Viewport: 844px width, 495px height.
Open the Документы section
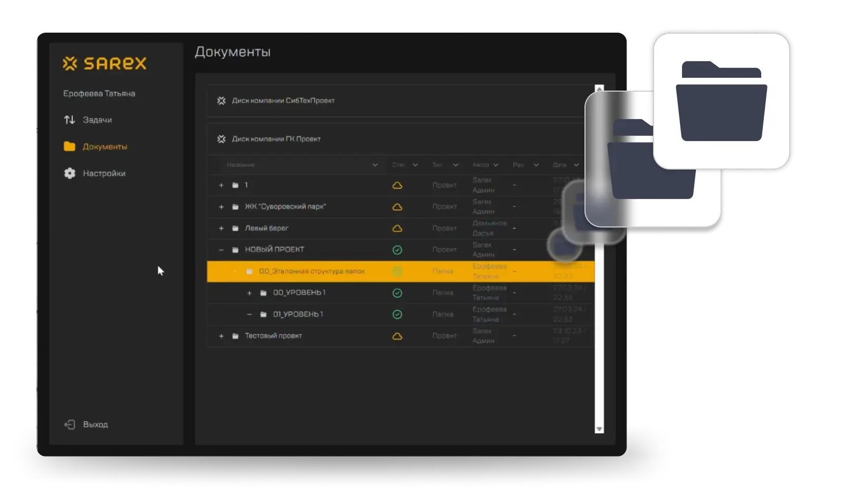[x=95, y=147]
